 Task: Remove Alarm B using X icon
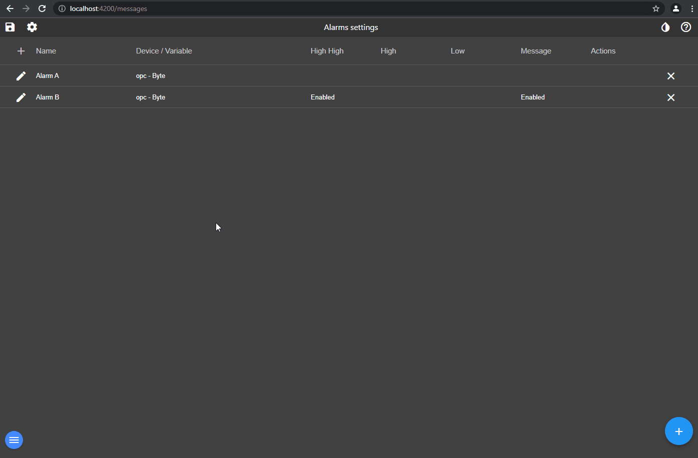point(671,97)
